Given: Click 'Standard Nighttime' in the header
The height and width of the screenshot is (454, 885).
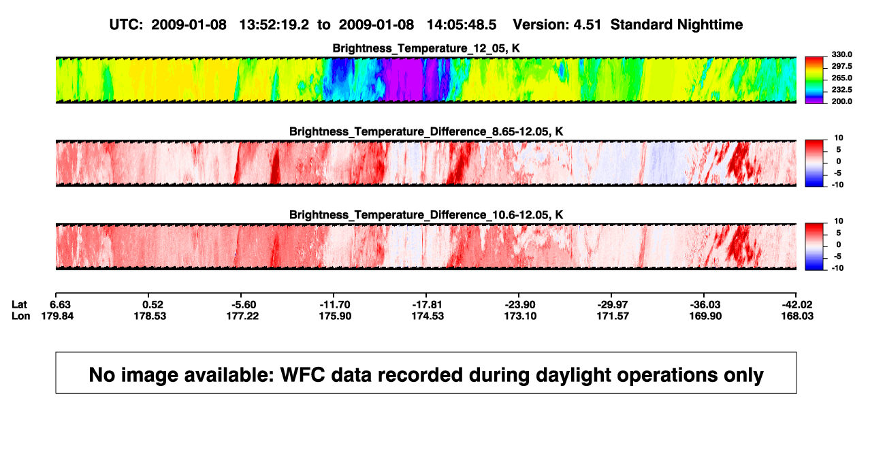Looking at the screenshot, I should (x=677, y=25).
